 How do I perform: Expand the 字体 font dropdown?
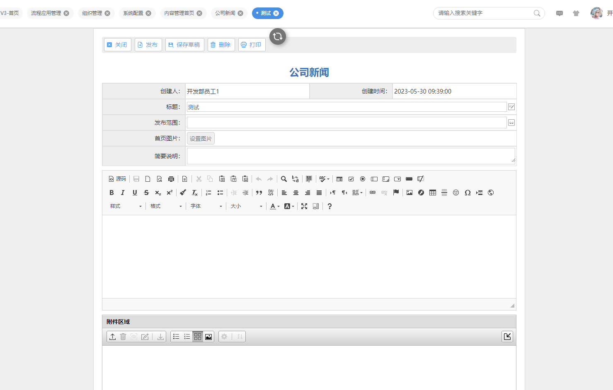point(206,206)
